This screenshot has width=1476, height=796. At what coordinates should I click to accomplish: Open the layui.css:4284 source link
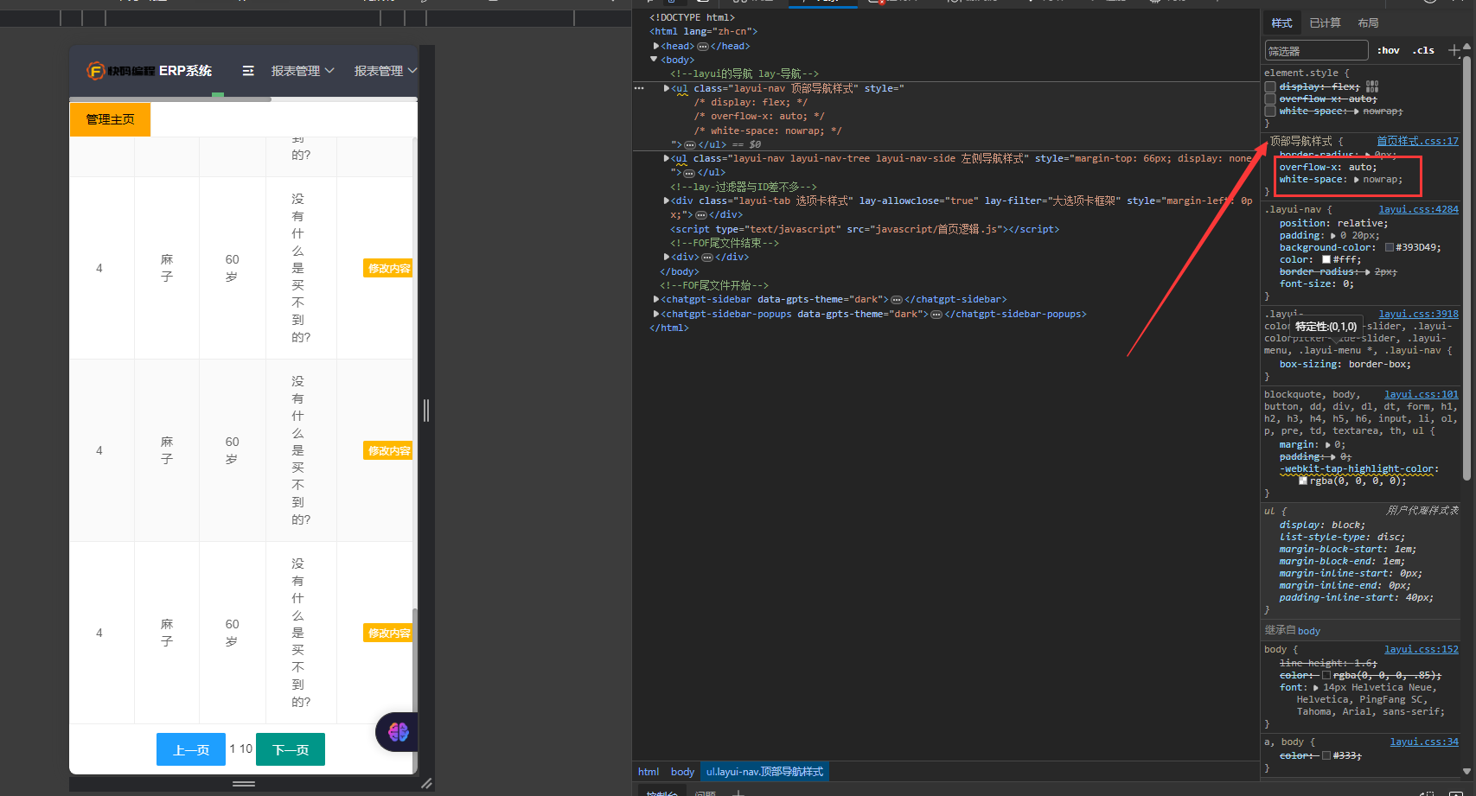[x=1418, y=209]
